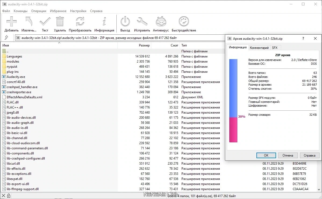Open the Файл menu
Viewport: 322px width, 199px height.
6,11
